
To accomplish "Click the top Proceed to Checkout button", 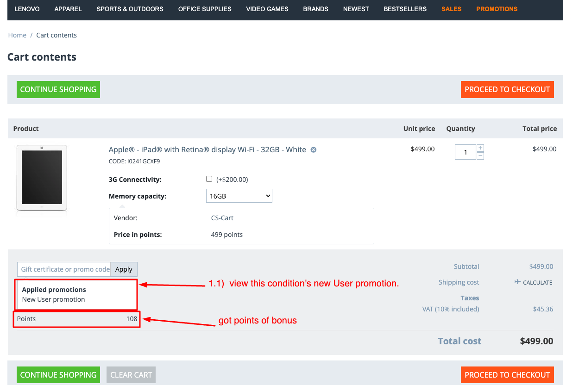I will tap(507, 90).
